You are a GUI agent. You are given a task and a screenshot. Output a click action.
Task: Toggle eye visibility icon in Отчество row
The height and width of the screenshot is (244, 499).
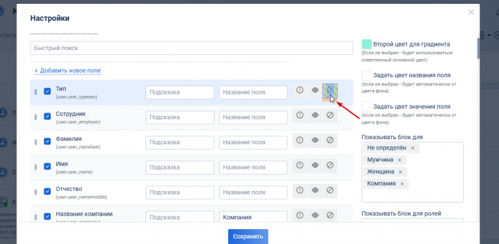click(x=315, y=191)
